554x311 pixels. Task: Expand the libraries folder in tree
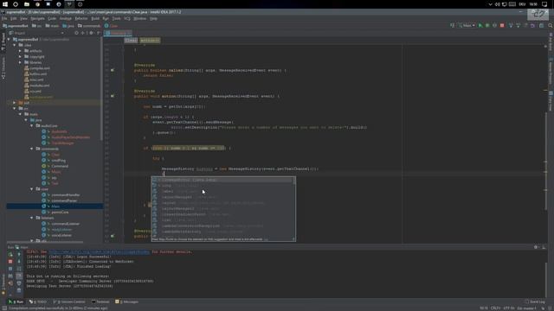click(x=20, y=62)
